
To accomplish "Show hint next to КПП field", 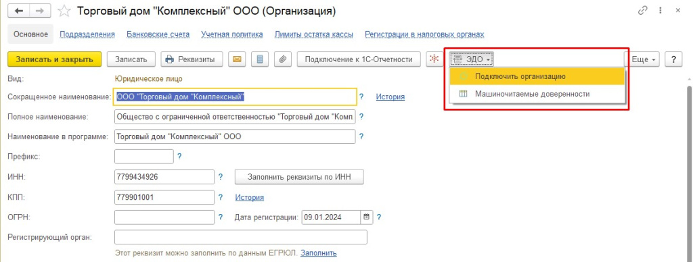I will [221, 197].
